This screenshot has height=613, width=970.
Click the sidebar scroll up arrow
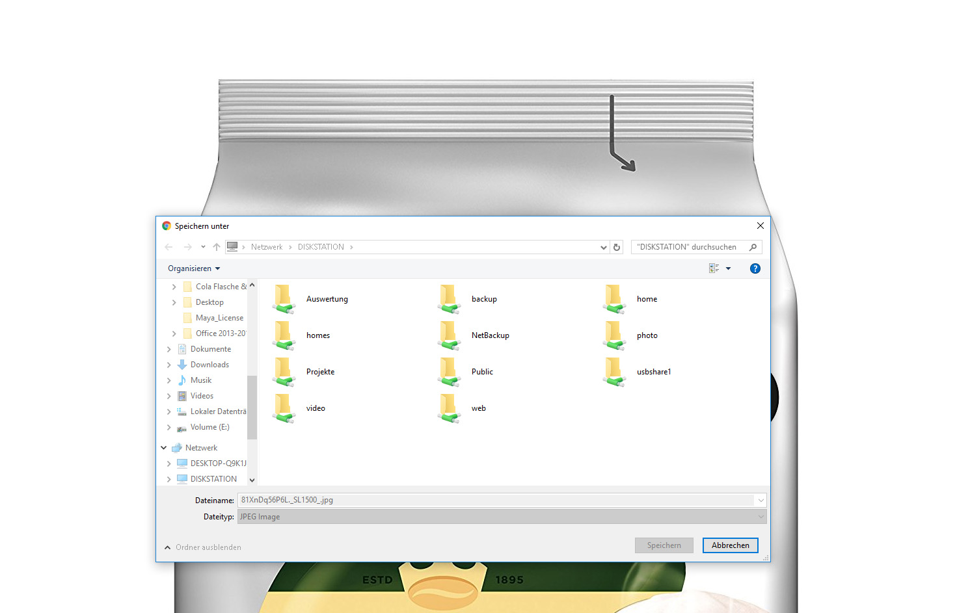(x=252, y=285)
